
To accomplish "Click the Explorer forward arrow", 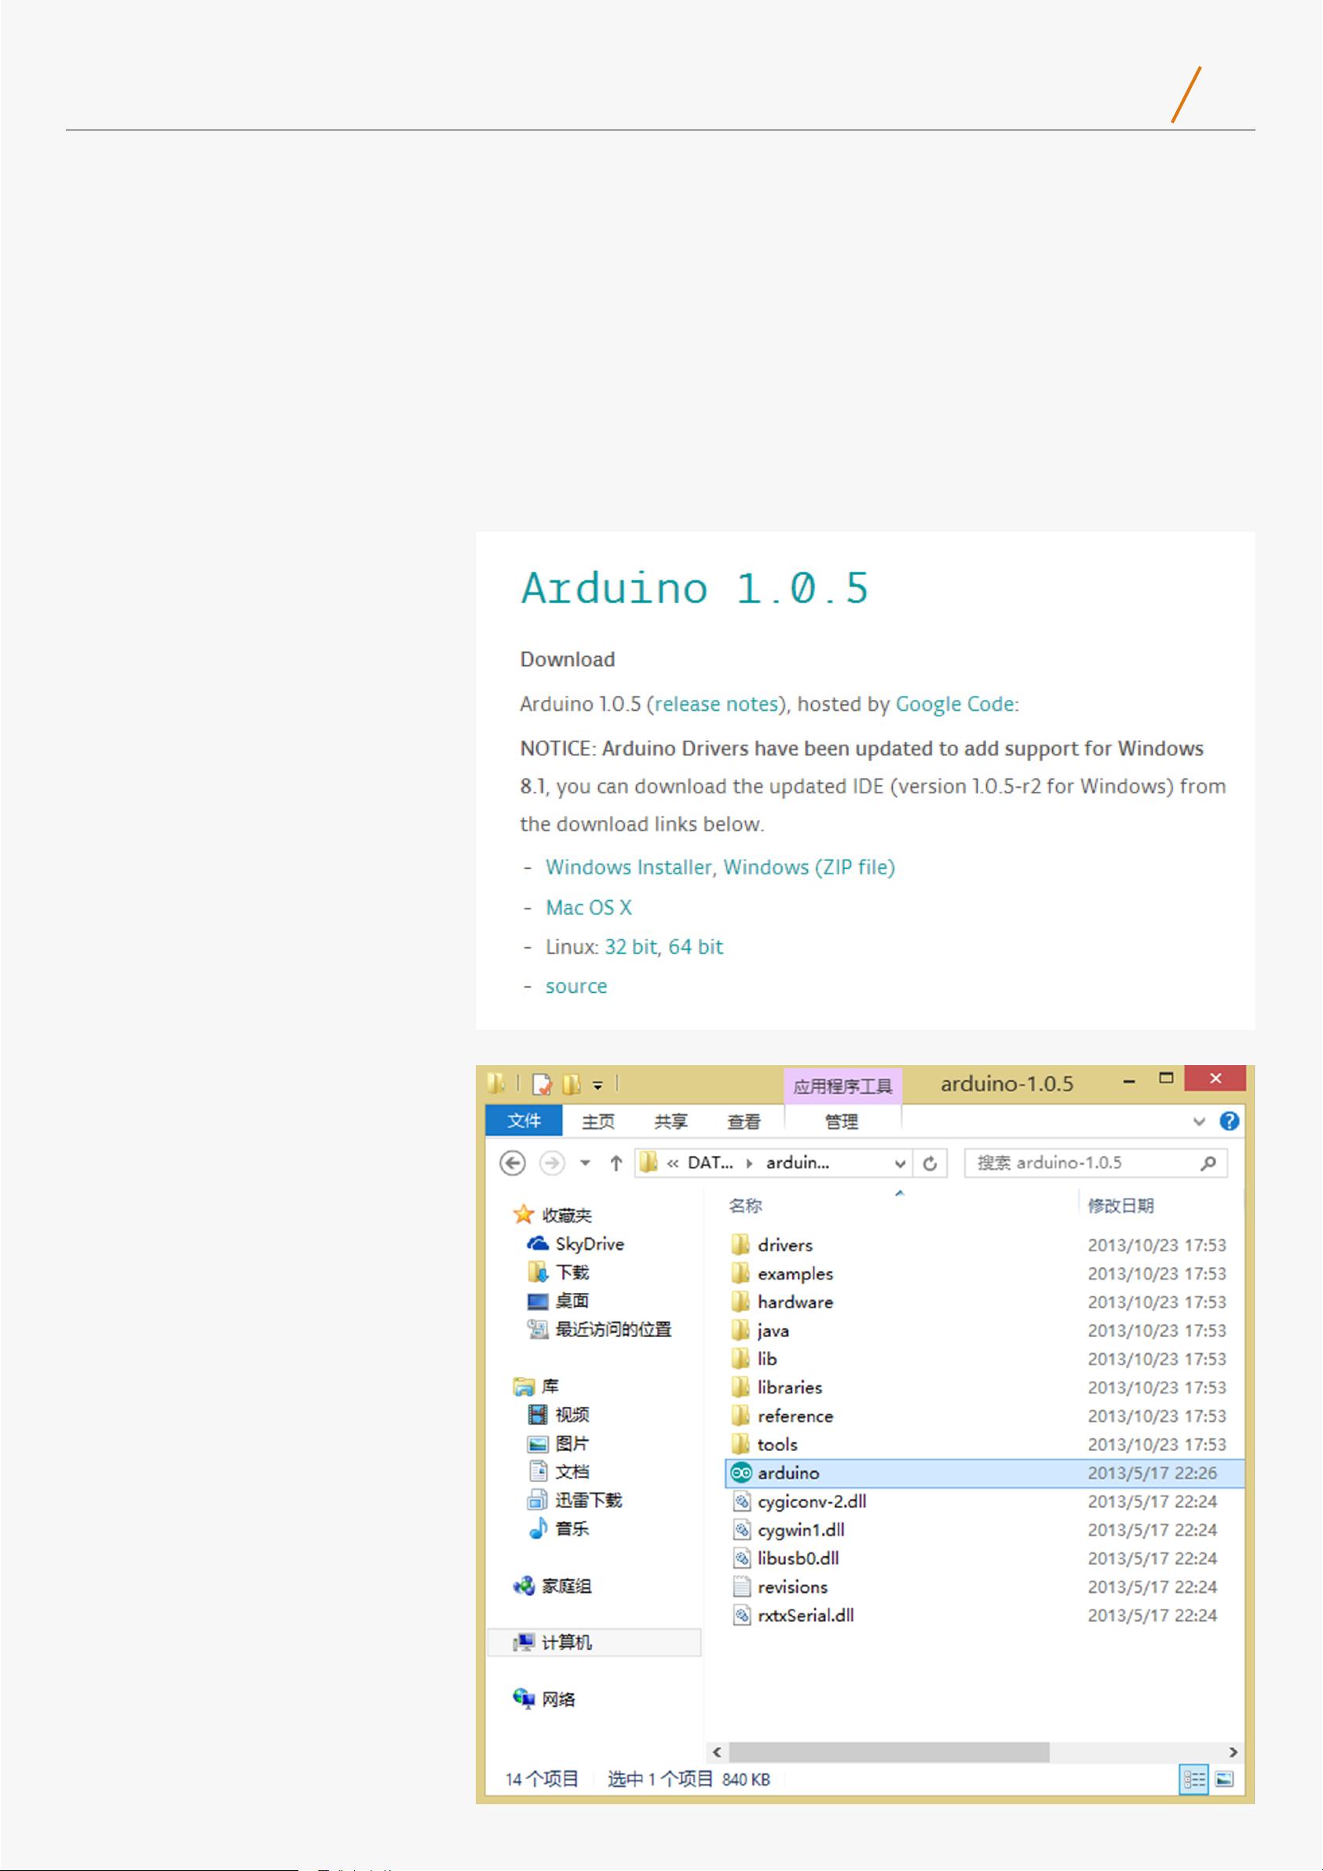I will (552, 1163).
